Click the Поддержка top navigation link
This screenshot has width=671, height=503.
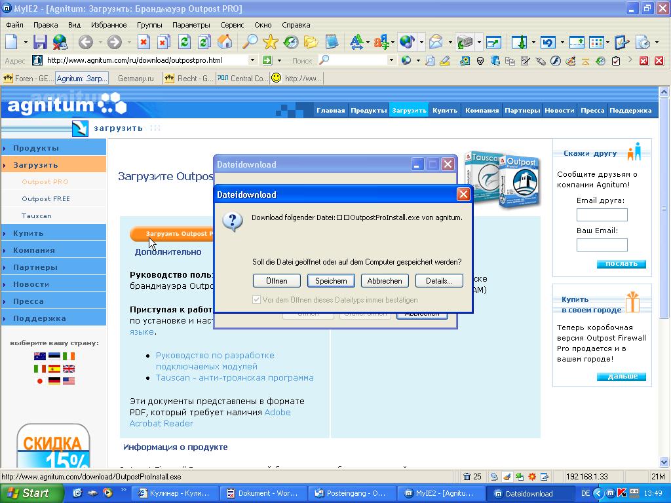click(630, 110)
